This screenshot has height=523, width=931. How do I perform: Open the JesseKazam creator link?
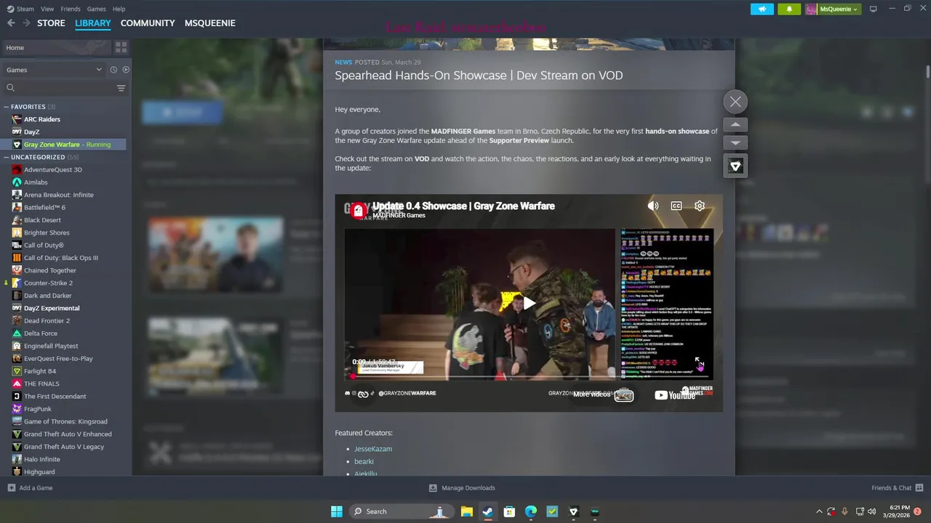click(373, 449)
